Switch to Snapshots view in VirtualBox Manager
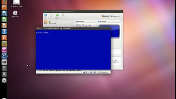Screen dimensions: 176x99 tap(116, 16)
